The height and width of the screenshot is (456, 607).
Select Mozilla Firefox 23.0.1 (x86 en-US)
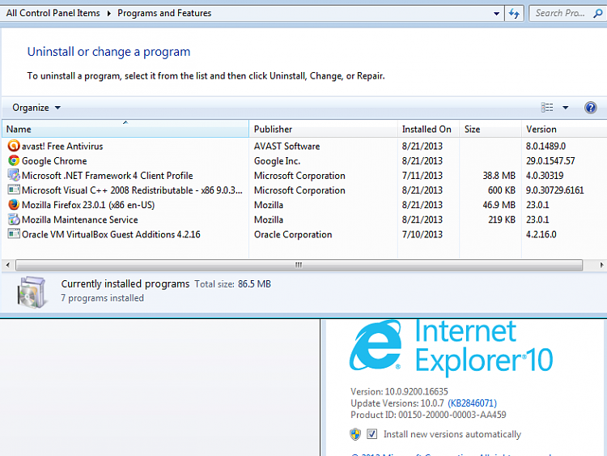(x=88, y=205)
